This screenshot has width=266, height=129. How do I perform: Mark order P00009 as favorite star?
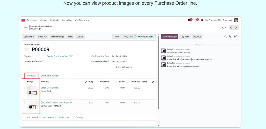pos(27,49)
